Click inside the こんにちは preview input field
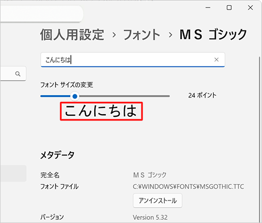 pyautogui.click(x=133, y=60)
